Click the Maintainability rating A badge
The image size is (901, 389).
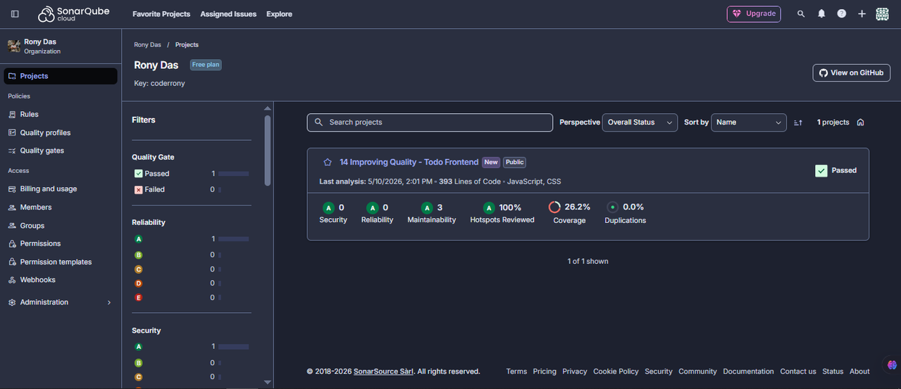coord(427,208)
